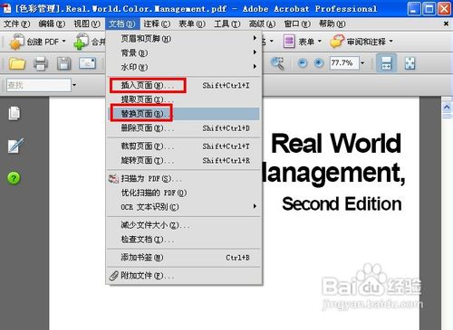The width and height of the screenshot is (453, 330).
Task: Click the paperclip Attach File icon
Action: click(113, 276)
